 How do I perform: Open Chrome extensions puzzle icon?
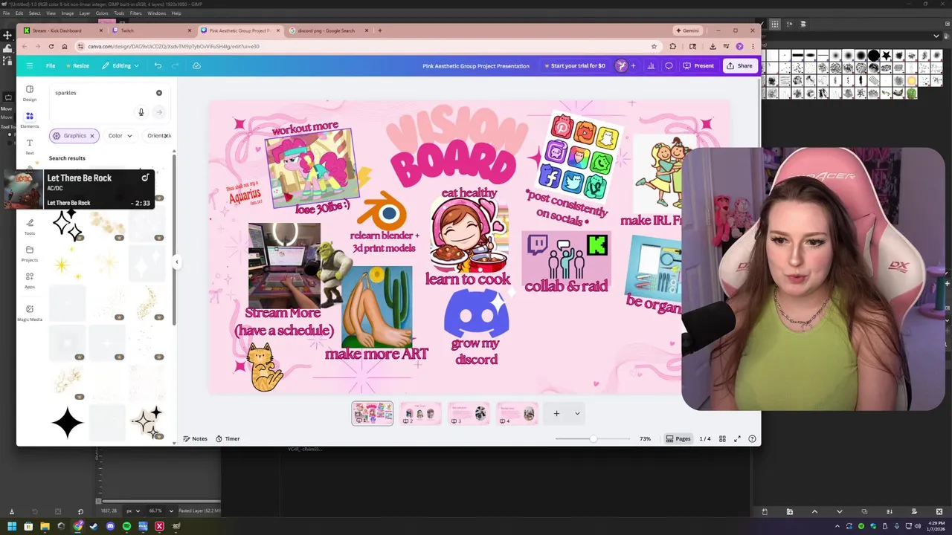pos(673,46)
